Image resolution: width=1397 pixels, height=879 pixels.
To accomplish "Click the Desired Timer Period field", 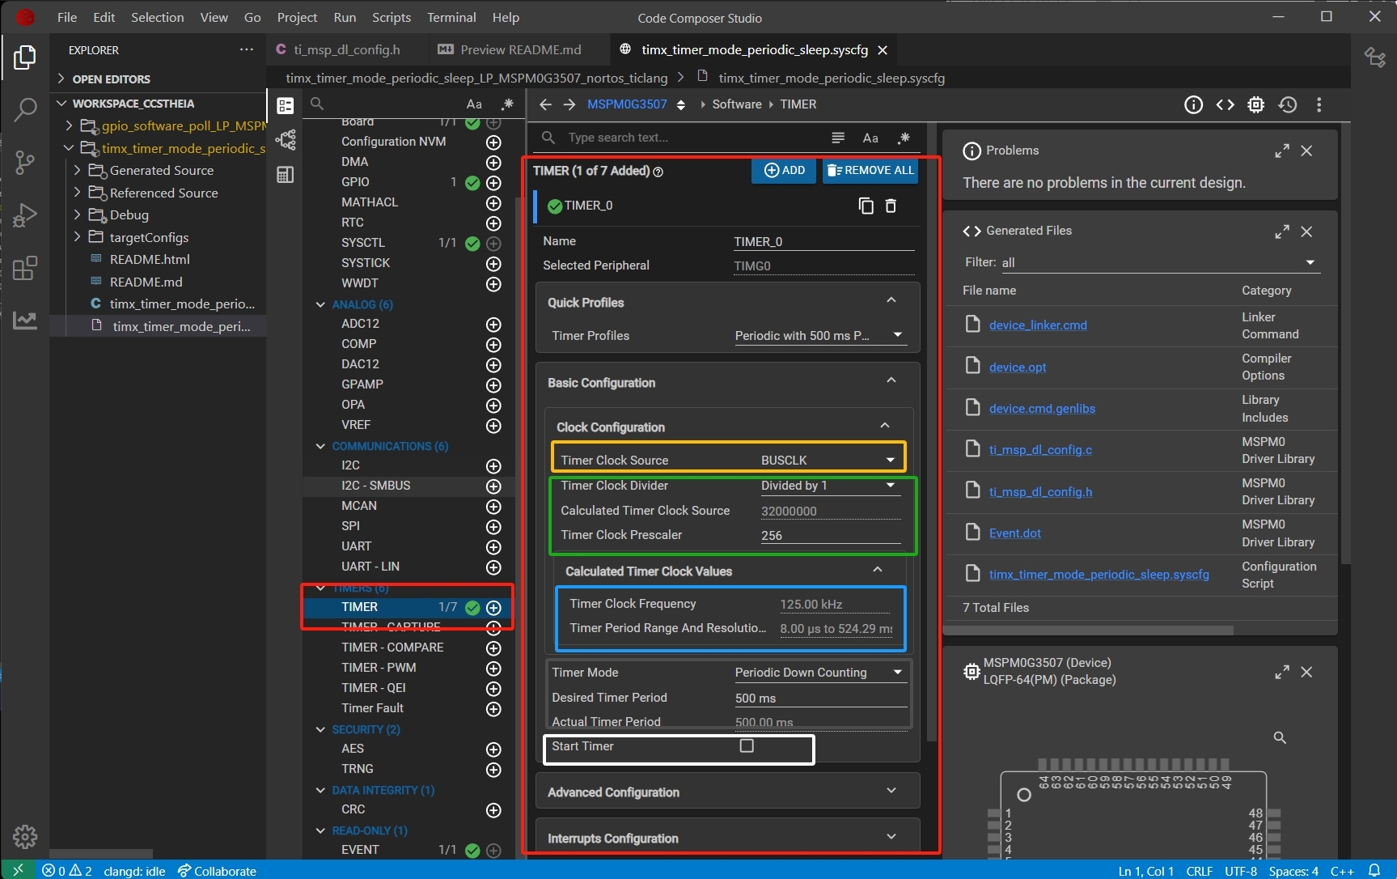I will (x=820, y=698).
